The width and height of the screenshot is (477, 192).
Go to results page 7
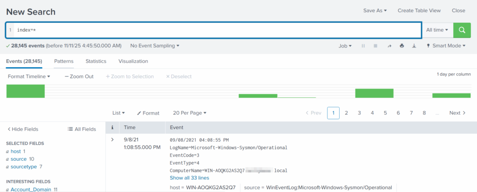click(411, 113)
